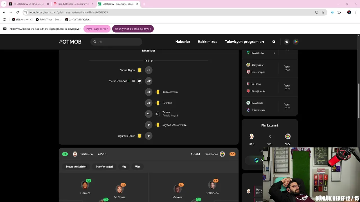Open the Google Play store icon
The height and width of the screenshot is (202, 360).
tap(296, 42)
